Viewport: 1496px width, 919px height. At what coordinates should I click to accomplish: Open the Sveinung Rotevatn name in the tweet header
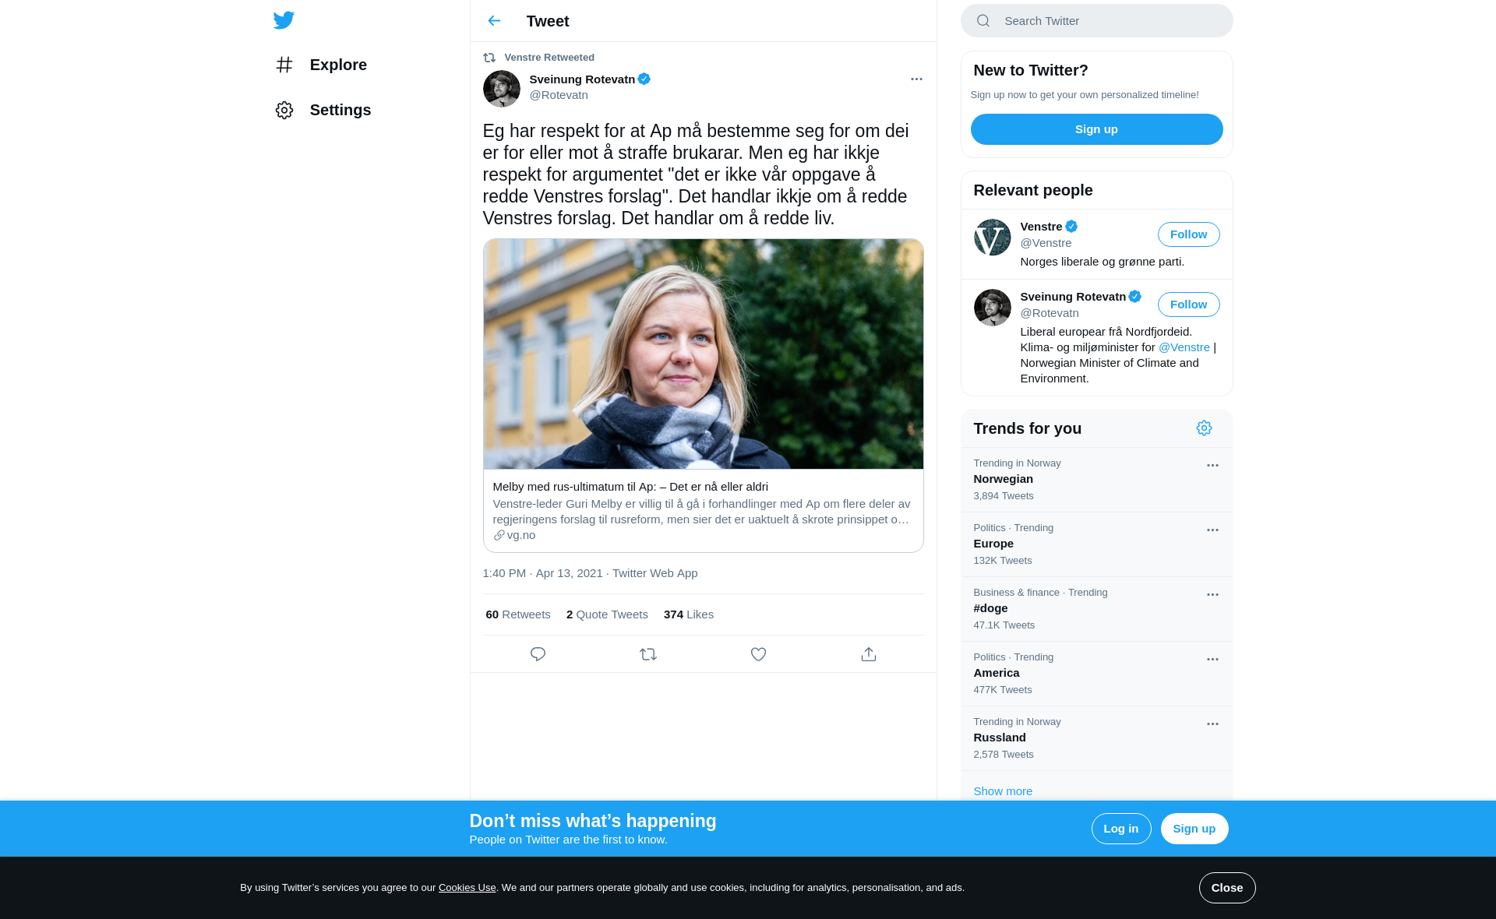[582, 79]
